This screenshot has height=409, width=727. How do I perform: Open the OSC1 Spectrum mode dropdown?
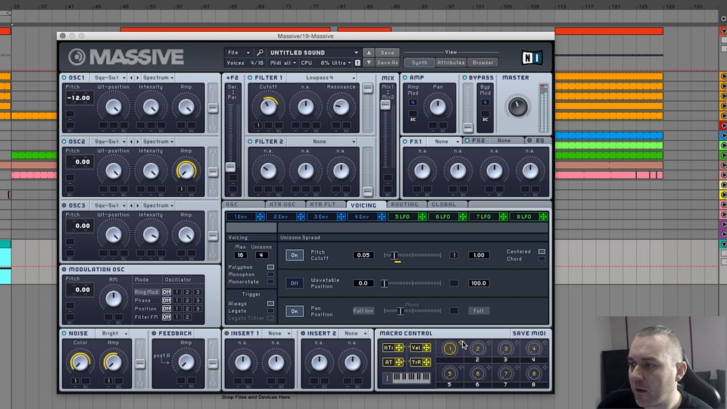[x=158, y=77]
